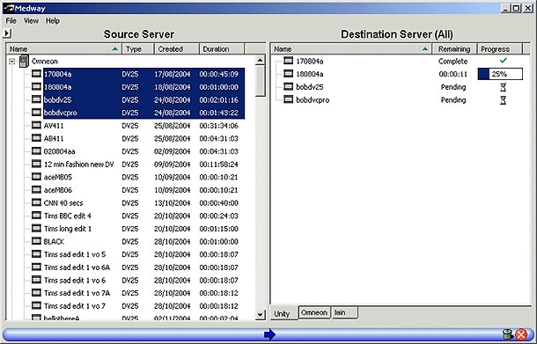Click the 00:00:11 remaining time value
This screenshot has height=344, width=537.
click(453, 74)
